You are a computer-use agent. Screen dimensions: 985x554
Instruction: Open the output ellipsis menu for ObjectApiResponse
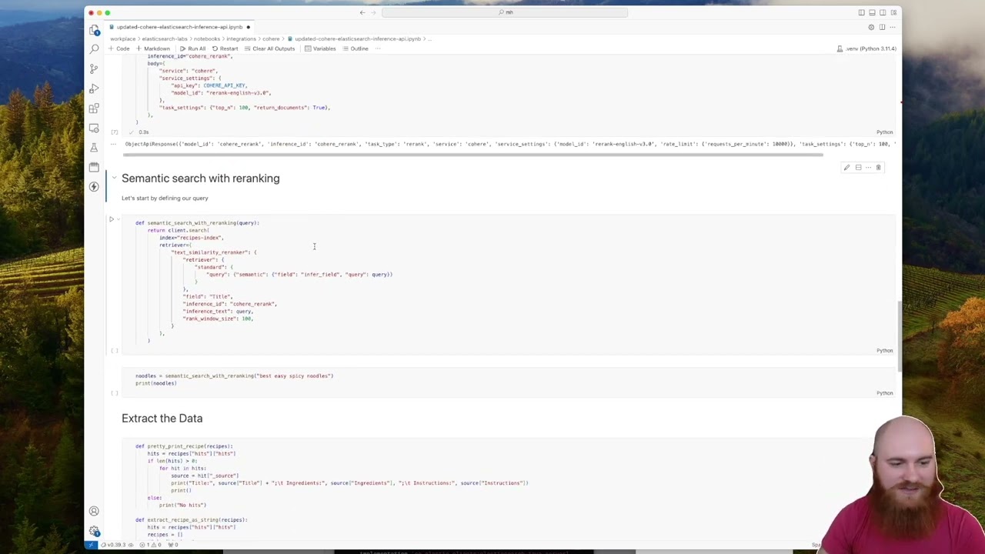point(113,144)
